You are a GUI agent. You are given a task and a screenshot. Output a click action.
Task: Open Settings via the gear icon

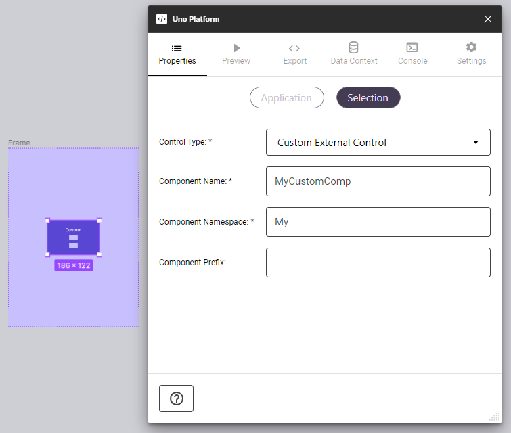pyautogui.click(x=471, y=47)
